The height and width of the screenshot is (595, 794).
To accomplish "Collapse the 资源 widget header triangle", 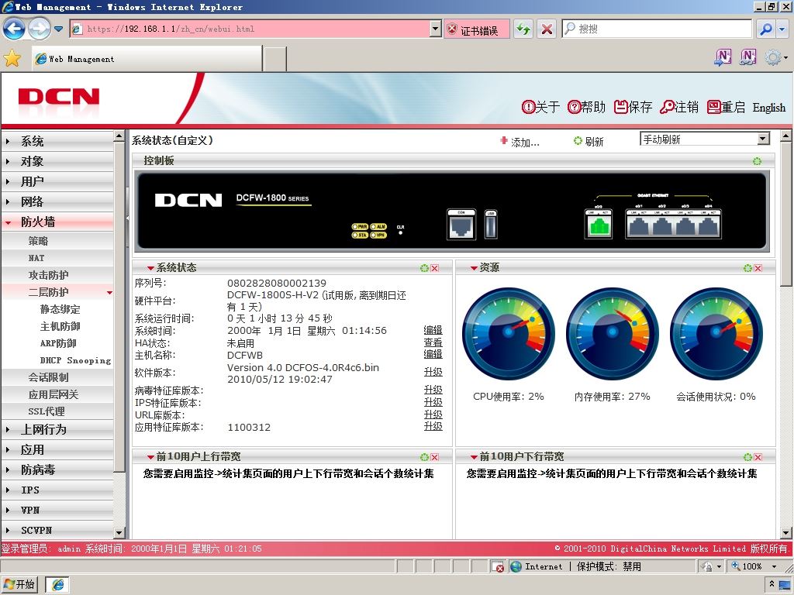I will point(474,268).
